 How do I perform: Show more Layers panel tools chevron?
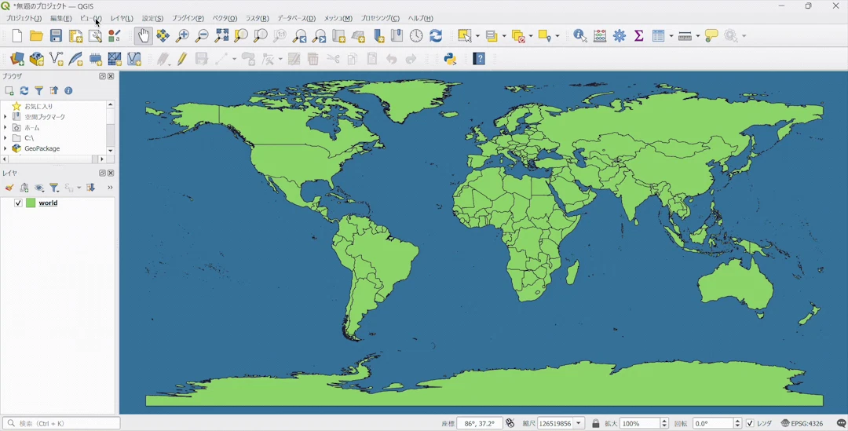click(110, 188)
